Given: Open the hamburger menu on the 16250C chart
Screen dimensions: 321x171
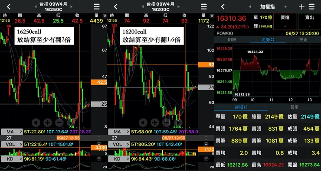Looking at the screenshot, I should 97,6.
